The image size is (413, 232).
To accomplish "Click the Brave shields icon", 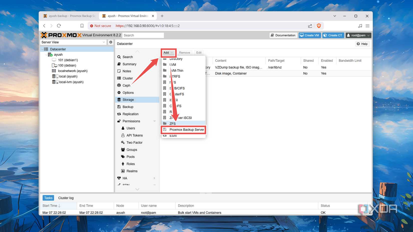I will 319,26.
